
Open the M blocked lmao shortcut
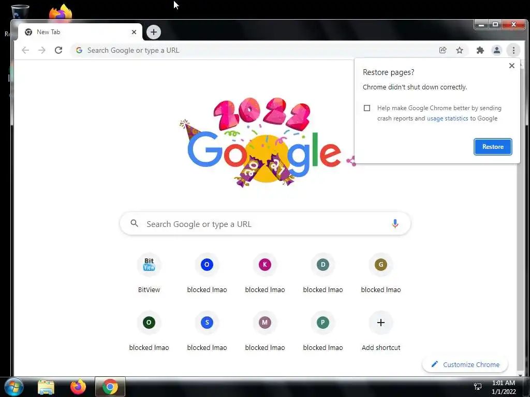(x=265, y=331)
